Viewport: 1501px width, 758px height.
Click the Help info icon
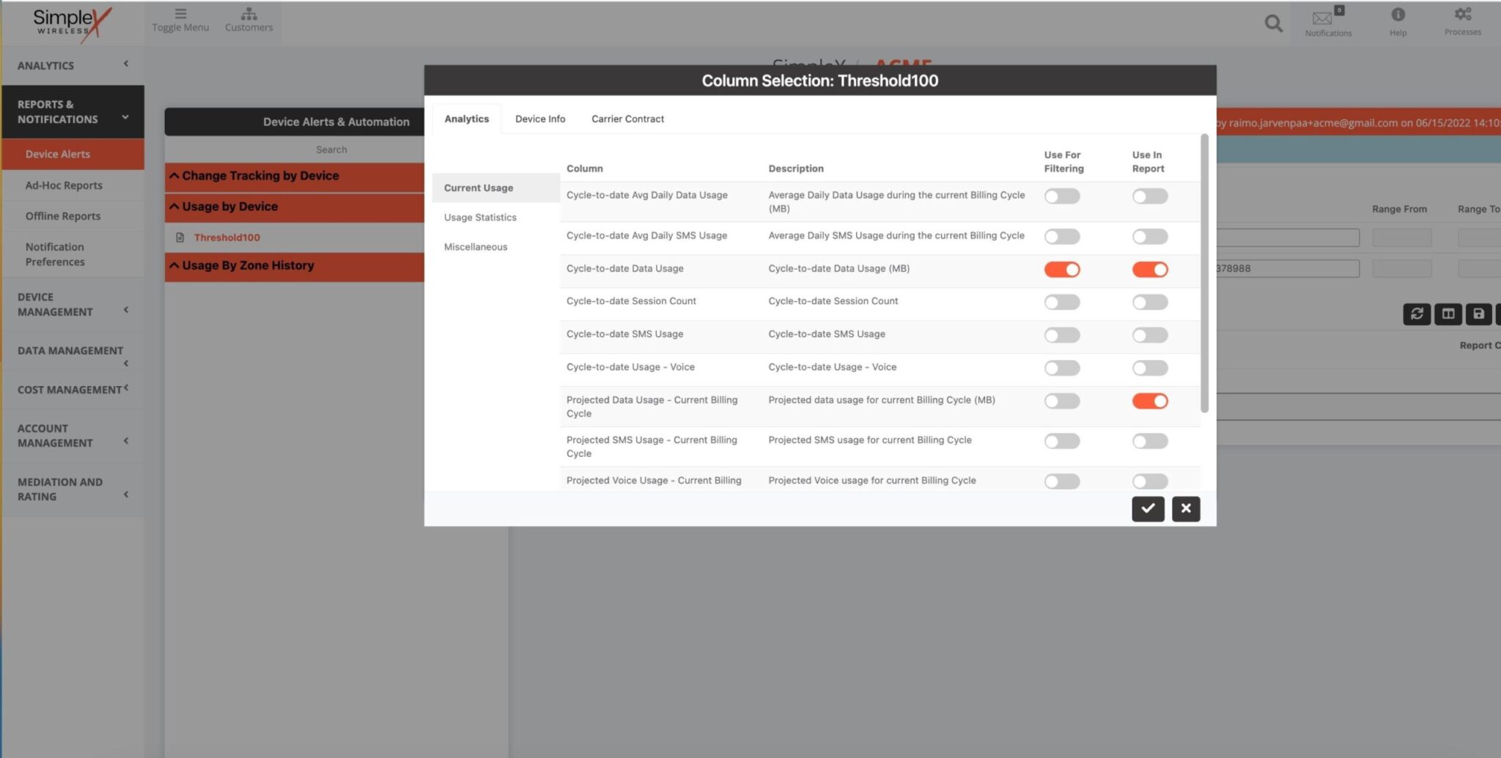click(x=1398, y=22)
